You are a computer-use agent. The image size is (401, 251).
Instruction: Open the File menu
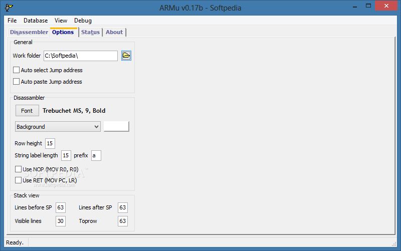coord(12,21)
